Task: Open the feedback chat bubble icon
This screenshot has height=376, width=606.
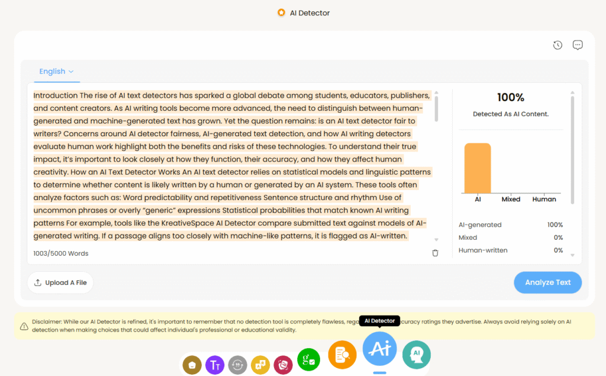Action: [577, 44]
